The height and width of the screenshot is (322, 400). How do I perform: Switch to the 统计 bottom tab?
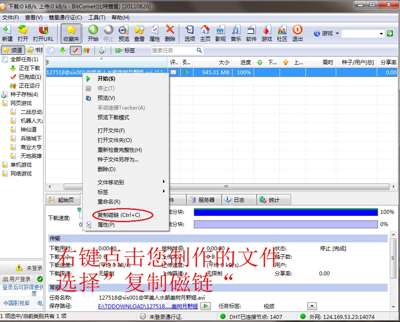(273, 200)
